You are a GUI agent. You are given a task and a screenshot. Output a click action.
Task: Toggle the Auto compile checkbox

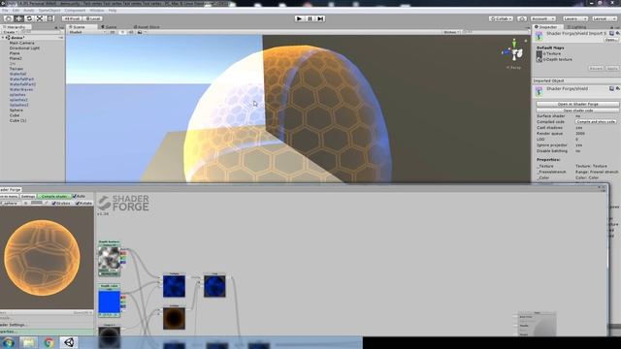74,196
